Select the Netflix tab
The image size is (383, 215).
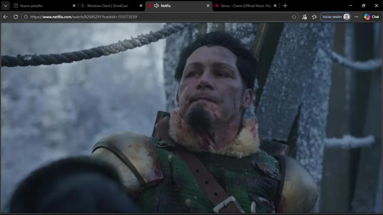[x=179, y=6]
